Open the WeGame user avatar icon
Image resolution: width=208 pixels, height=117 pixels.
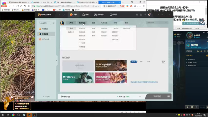pyautogui.click(x=149, y=15)
